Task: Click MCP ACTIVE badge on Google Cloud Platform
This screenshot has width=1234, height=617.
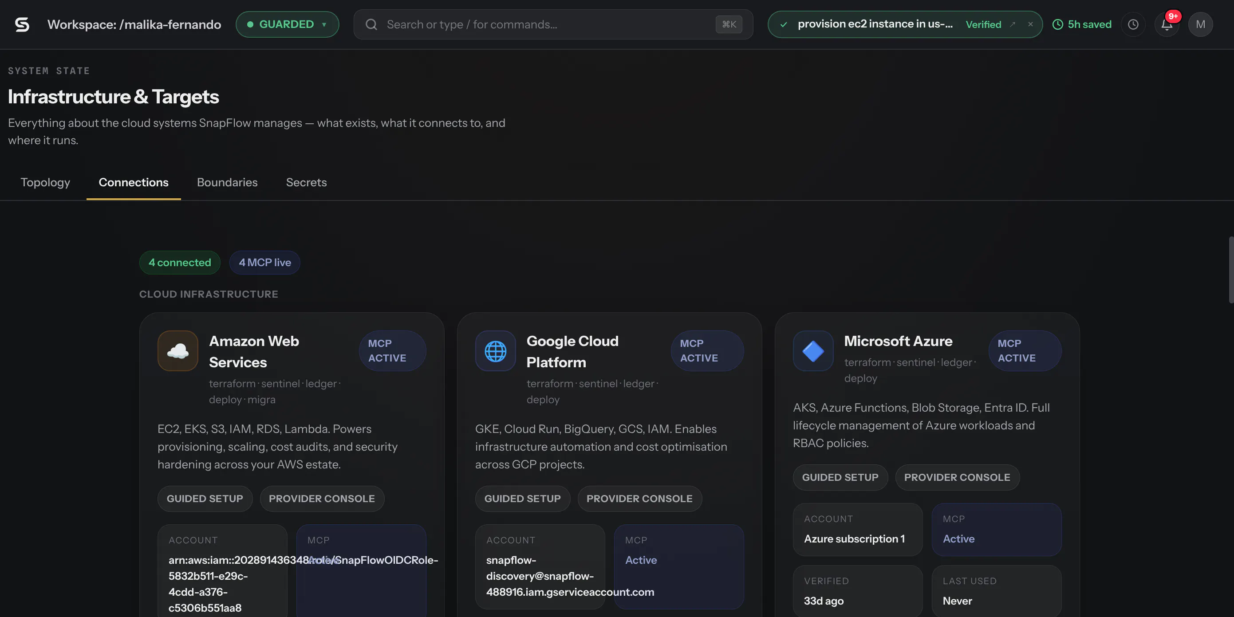Action: (x=707, y=351)
